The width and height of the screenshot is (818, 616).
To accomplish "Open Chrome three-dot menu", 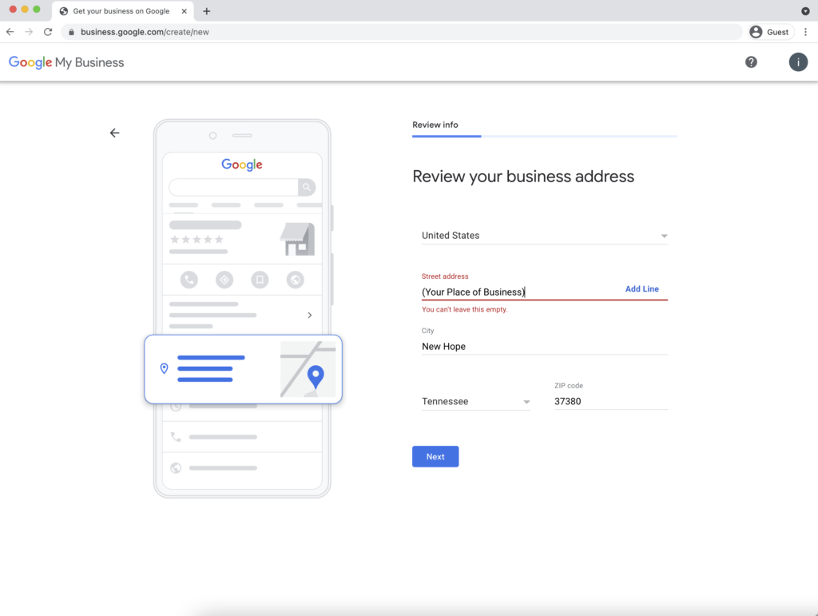I will click(x=805, y=32).
